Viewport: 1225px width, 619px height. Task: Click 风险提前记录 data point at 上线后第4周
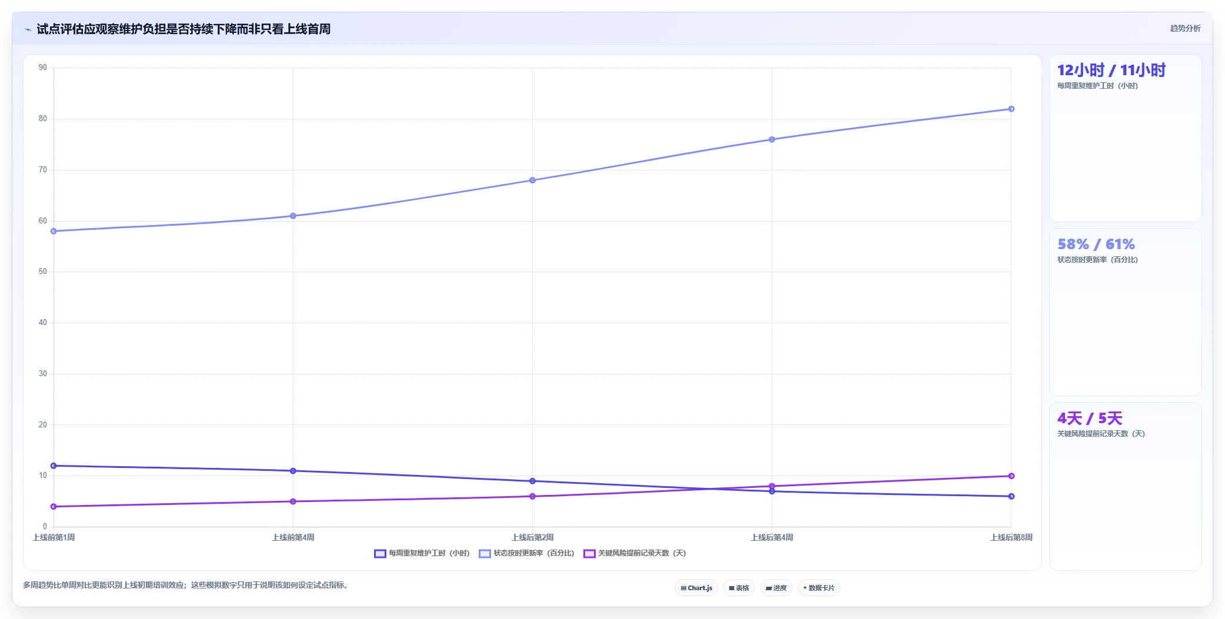coord(772,486)
